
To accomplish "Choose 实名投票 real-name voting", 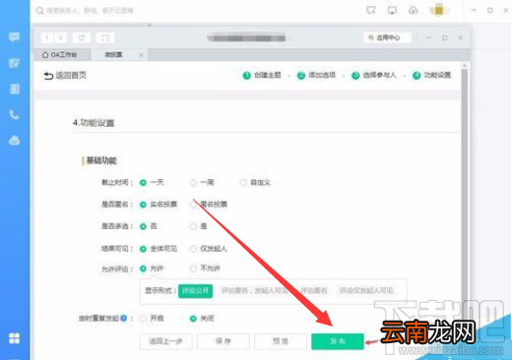I will point(143,205).
